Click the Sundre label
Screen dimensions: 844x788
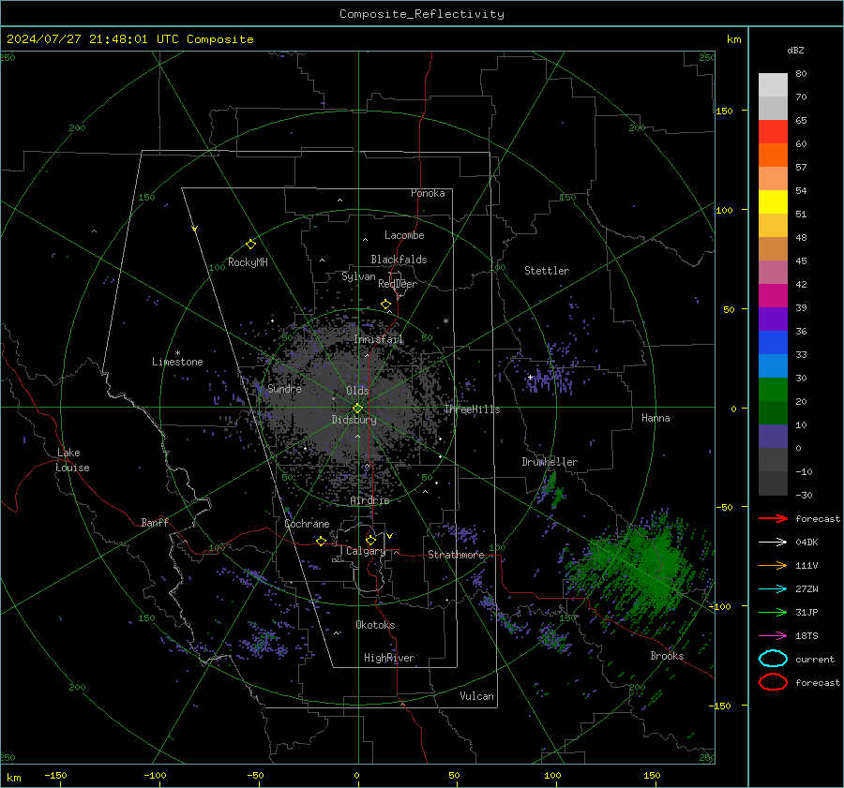(284, 388)
